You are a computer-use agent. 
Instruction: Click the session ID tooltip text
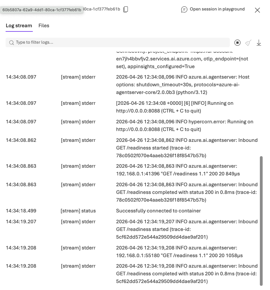(x=42, y=10)
